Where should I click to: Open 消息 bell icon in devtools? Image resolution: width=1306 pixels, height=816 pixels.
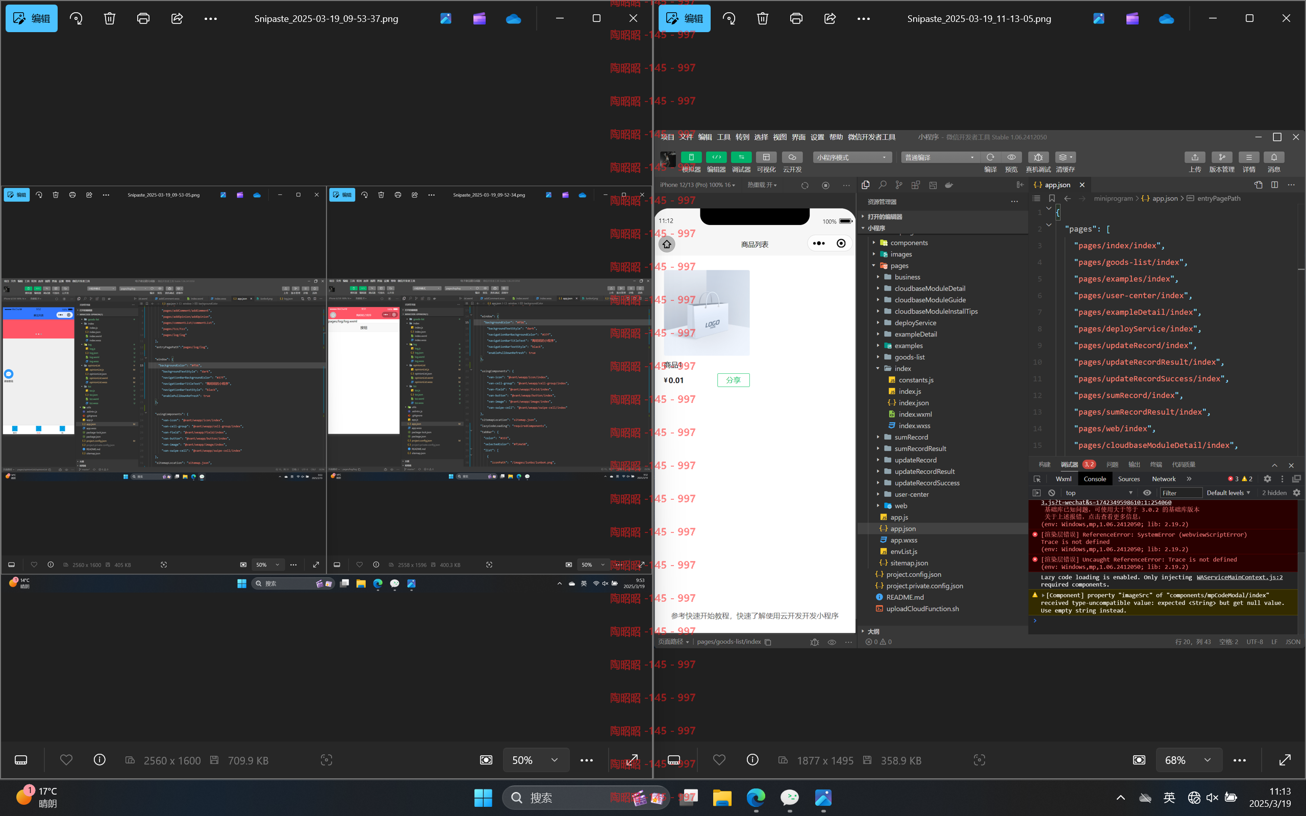(1274, 157)
